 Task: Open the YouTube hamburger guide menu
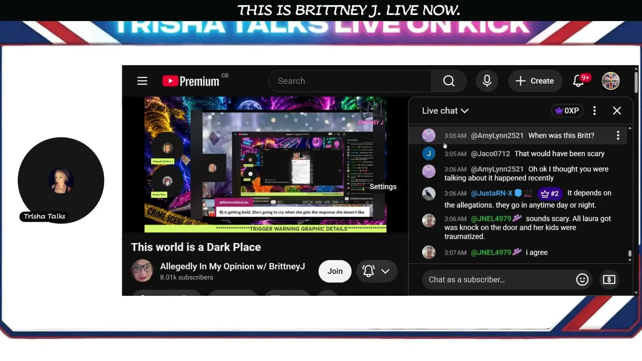(x=142, y=81)
